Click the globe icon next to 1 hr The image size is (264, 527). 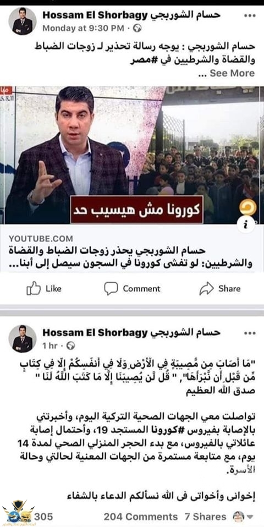point(70,345)
